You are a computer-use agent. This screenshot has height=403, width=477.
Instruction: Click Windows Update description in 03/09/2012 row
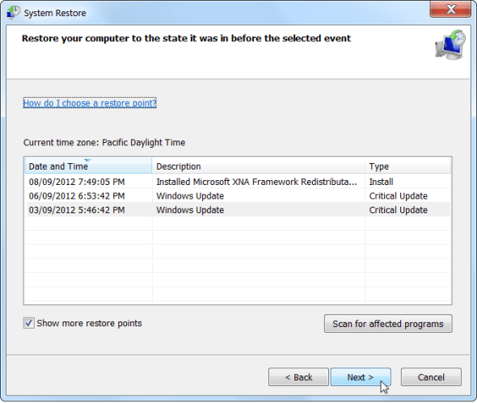pos(190,210)
